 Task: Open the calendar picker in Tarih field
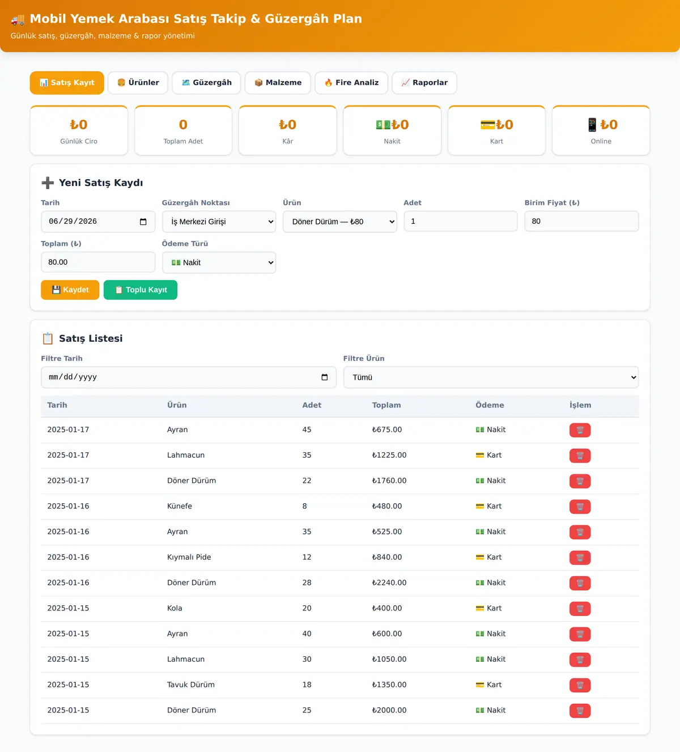[x=143, y=222]
